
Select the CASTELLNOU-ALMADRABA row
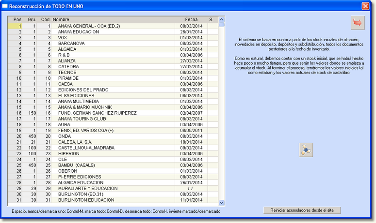(113, 148)
